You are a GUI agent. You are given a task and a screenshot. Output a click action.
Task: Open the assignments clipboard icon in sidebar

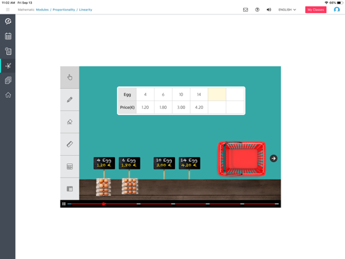pyautogui.click(x=8, y=51)
